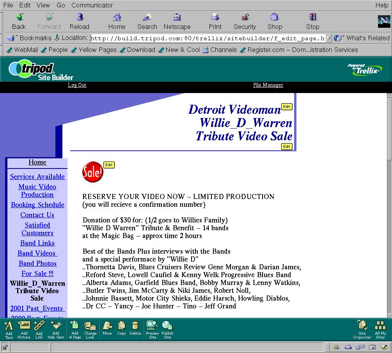Image resolution: width=392 pixels, height=353 pixels.
Task: Open the View menu
Action: pos(43,5)
